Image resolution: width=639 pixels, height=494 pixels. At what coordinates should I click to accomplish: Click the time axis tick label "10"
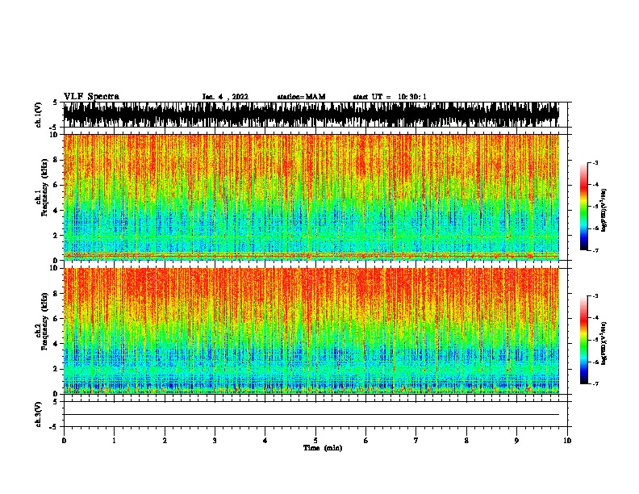[x=567, y=440]
